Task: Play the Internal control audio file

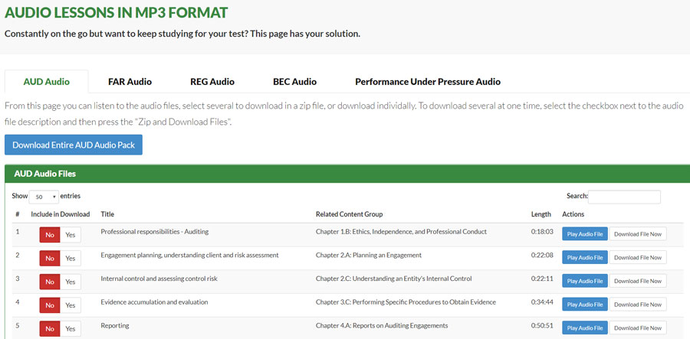Action: point(585,281)
